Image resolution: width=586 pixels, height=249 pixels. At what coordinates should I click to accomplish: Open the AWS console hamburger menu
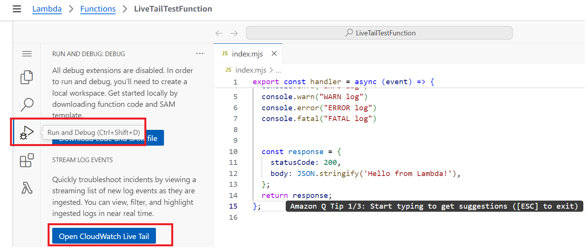[17, 9]
